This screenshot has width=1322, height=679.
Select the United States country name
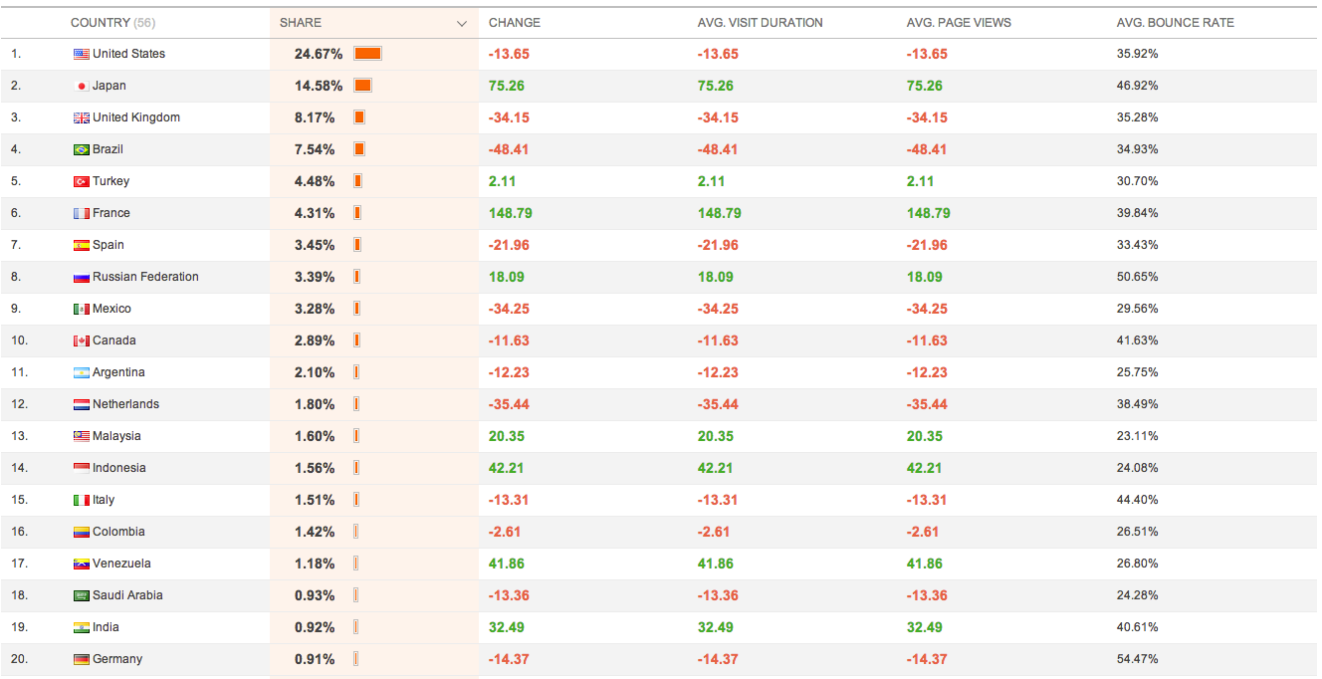[129, 54]
